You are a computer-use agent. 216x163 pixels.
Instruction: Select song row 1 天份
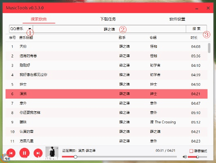click(107, 46)
